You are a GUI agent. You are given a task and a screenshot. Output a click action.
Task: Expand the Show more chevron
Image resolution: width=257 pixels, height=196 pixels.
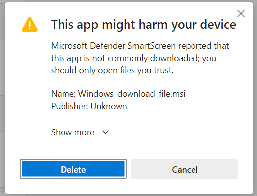tap(105, 132)
